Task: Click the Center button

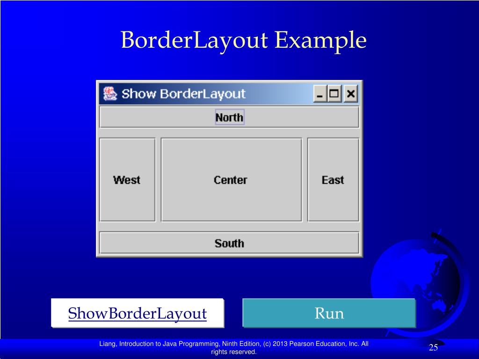Action: click(x=231, y=180)
